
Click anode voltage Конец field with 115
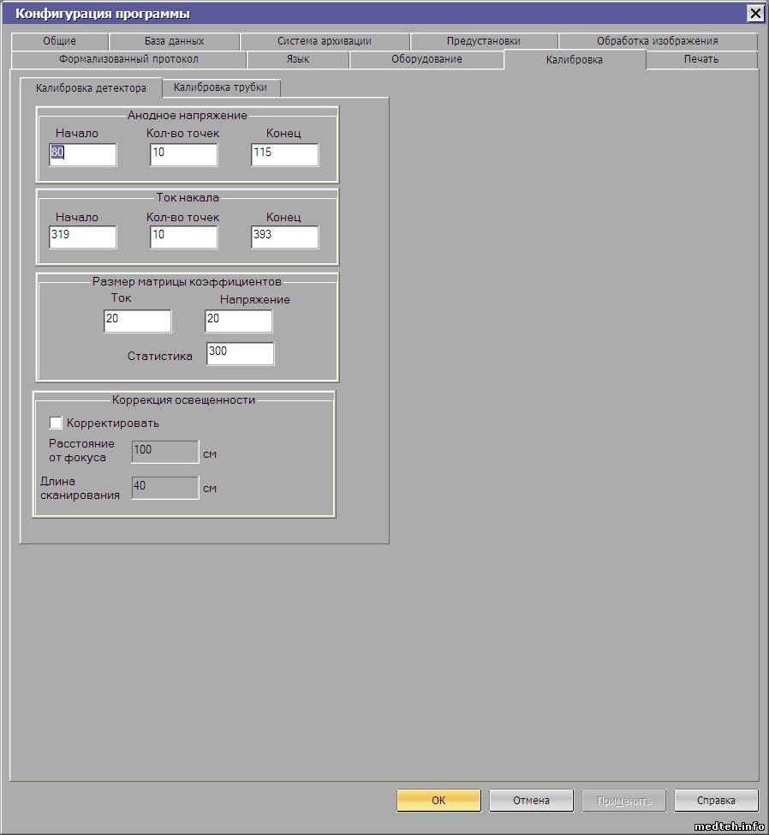tap(284, 154)
